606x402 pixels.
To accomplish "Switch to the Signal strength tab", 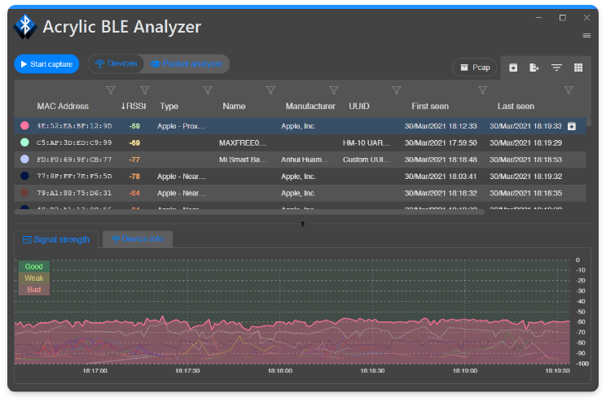I will (x=56, y=239).
